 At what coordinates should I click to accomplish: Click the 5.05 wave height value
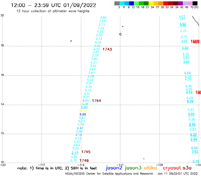pos(99,35)
